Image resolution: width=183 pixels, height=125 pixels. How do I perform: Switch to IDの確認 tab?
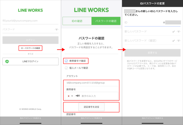77,21
